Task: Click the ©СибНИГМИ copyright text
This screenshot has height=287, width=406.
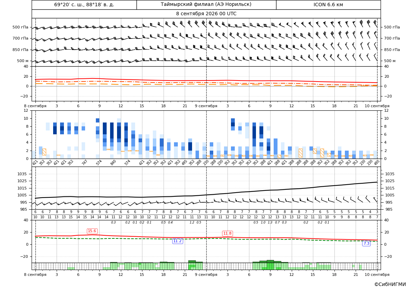Action: (390, 284)
